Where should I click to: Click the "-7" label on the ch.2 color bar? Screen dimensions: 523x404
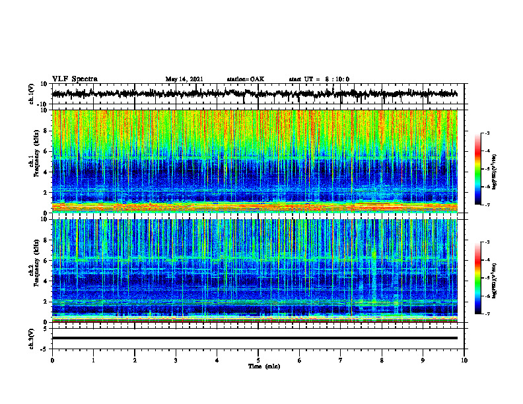coord(487,314)
